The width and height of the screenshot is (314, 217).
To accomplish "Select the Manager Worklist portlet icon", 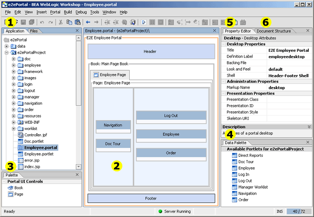I will tap(235, 187).
